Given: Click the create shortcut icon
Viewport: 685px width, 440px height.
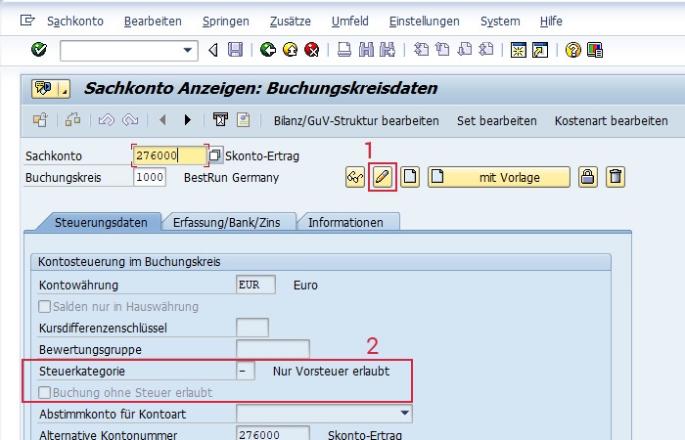Looking at the screenshot, I should [x=540, y=50].
